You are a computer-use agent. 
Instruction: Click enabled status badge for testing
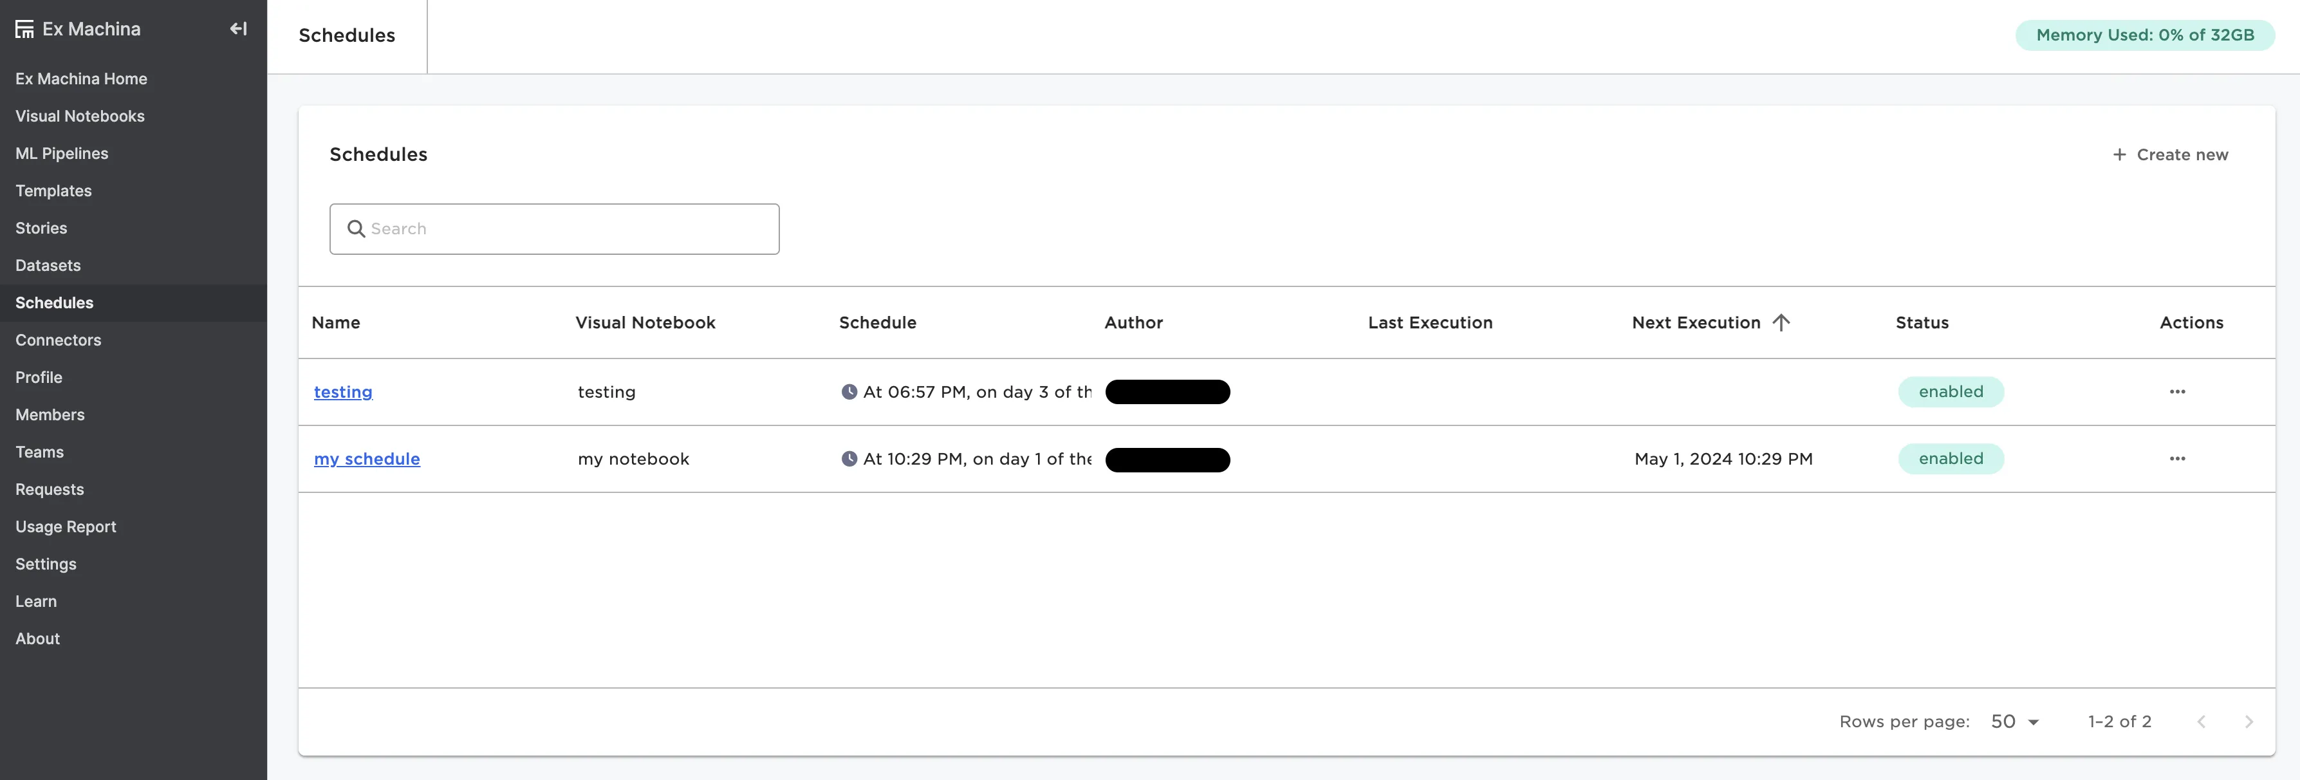tap(1950, 392)
